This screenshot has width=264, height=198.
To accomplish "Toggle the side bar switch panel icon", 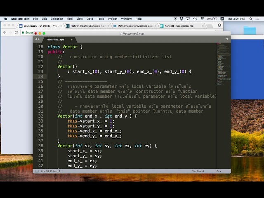I will pyautogui.click(x=37, y=171).
